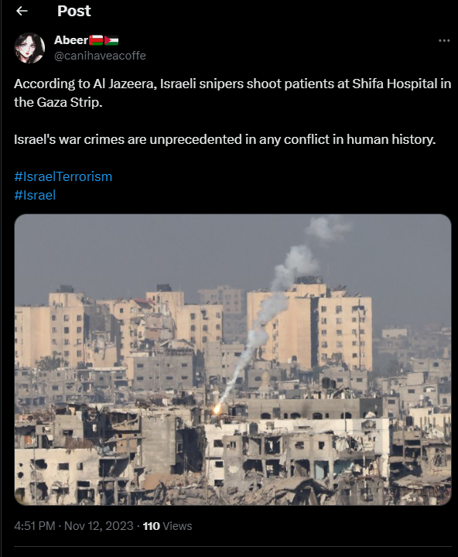
Task: Open the #Israel hashtag link
Action: pos(35,195)
